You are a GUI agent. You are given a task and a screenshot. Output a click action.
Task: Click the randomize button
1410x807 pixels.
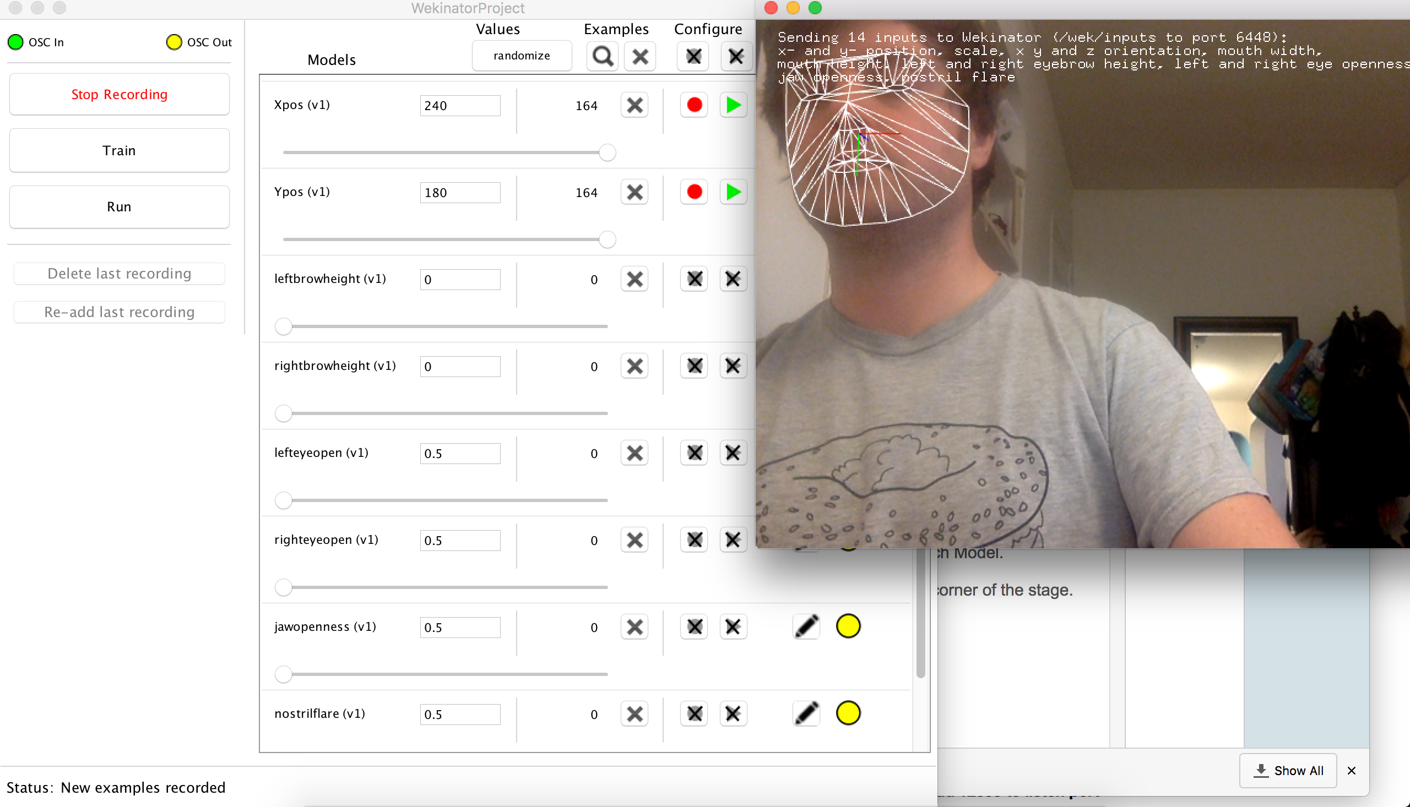click(521, 56)
